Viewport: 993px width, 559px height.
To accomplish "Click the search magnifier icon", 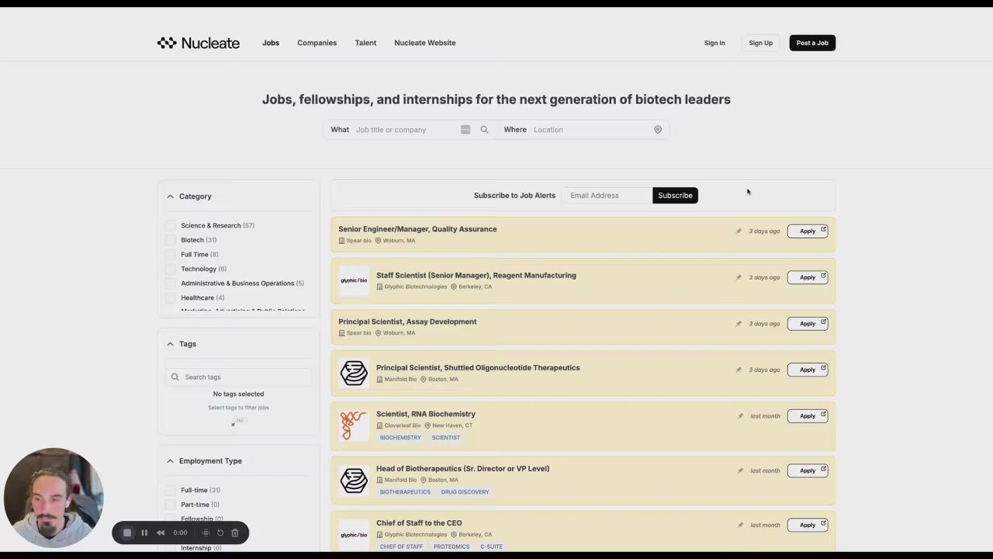I will click(484, 130).
